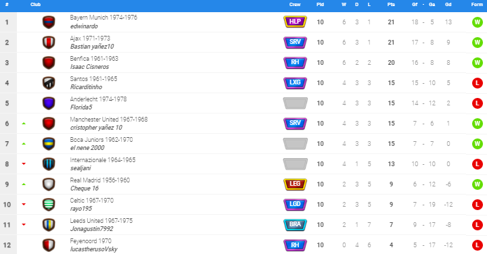The width and height of the screenshot is (487, 254).
Task: Open the Manchester United 1967-1968 team link
Action: point(109,120)
